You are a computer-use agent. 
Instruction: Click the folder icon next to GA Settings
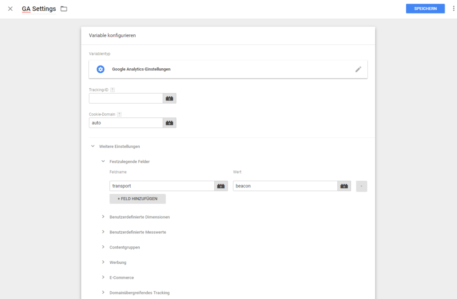pos(64,9)
